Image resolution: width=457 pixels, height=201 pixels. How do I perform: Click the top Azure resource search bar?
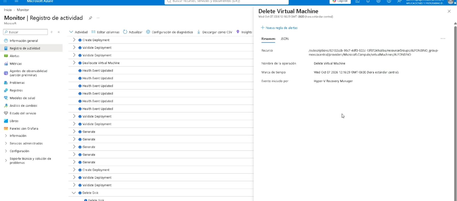click(227, 2)
